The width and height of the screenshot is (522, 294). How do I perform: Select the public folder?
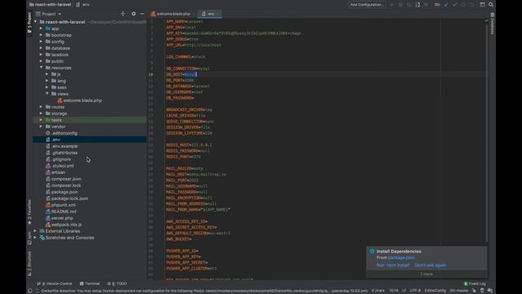tap(57, 61)
